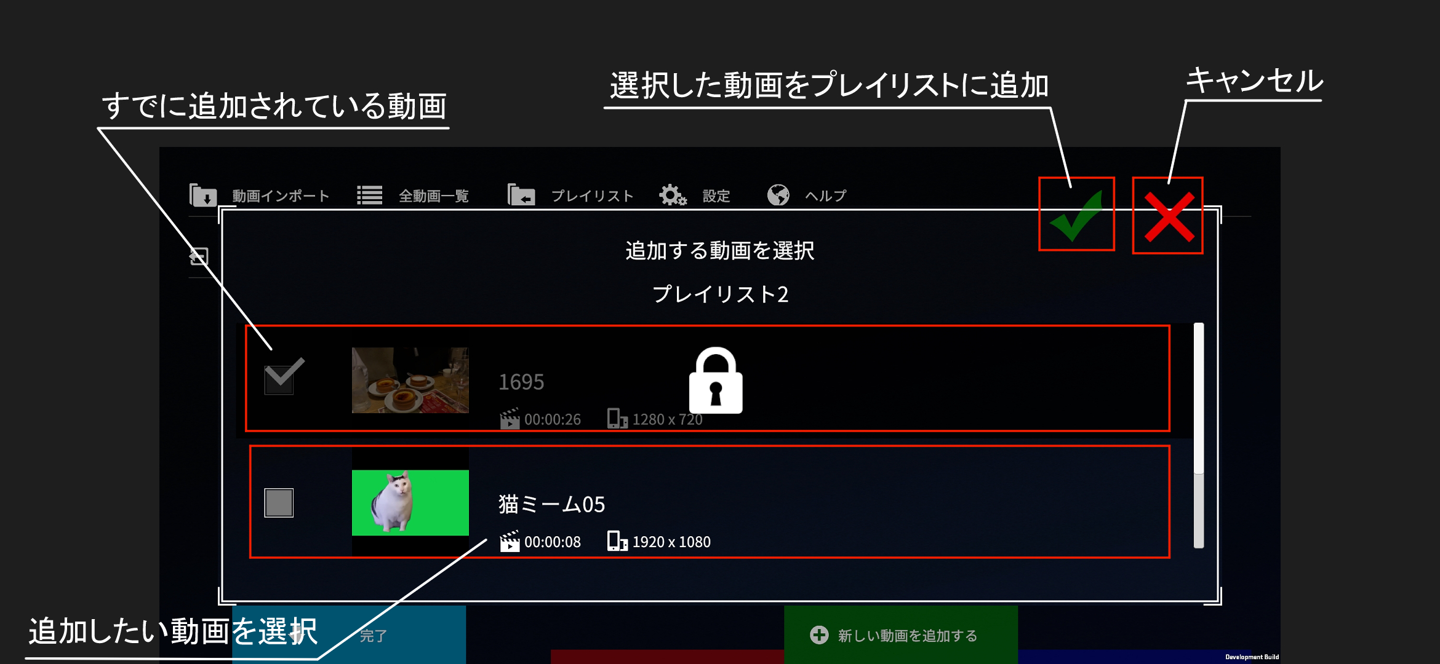Open the 全動画一覧 menu label
The width and height of the screenshot is (1440, 664).
coord(434,196)
